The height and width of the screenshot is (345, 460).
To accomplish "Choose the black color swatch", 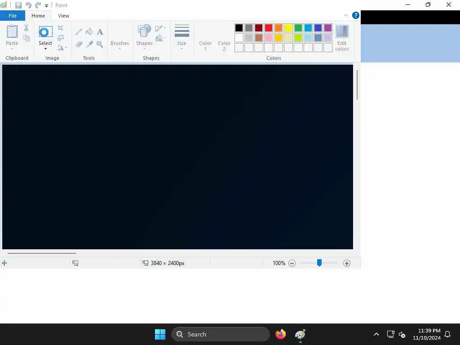I will click(239, 28).
